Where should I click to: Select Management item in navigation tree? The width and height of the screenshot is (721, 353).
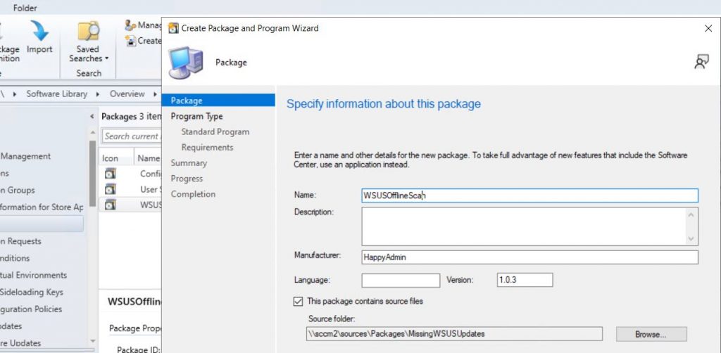(26, 156)
